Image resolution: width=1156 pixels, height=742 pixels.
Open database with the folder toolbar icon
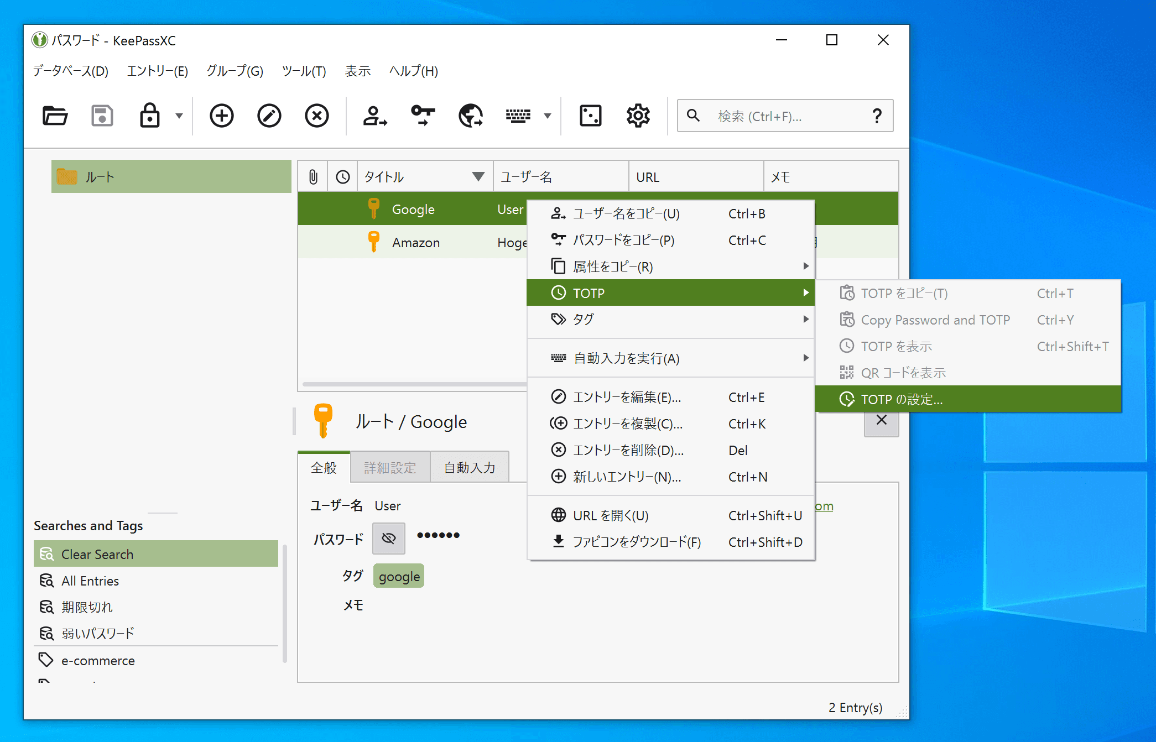point(55,116)
